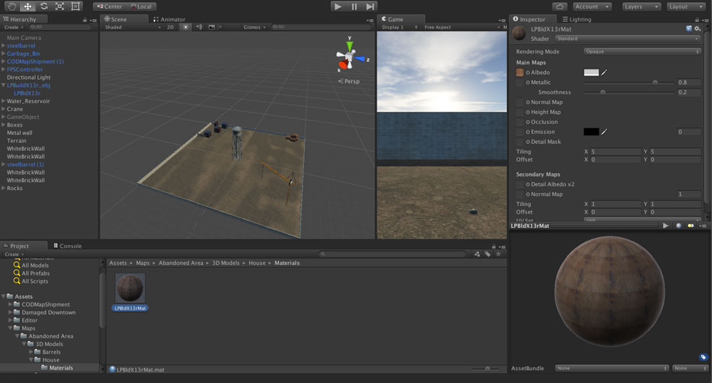Viewport: 712px width, 383px height.
Task: Toggle scene lighting with the sun icon
Action: tap(185, 27)
